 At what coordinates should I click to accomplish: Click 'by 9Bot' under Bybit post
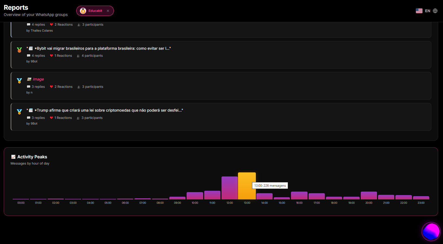[x=32, y=61]
